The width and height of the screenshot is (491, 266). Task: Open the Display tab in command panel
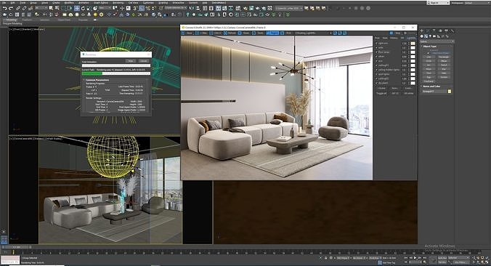446,31
